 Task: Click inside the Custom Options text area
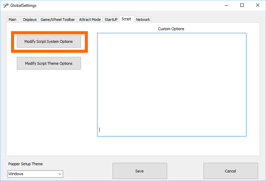(x=172, y=84)
